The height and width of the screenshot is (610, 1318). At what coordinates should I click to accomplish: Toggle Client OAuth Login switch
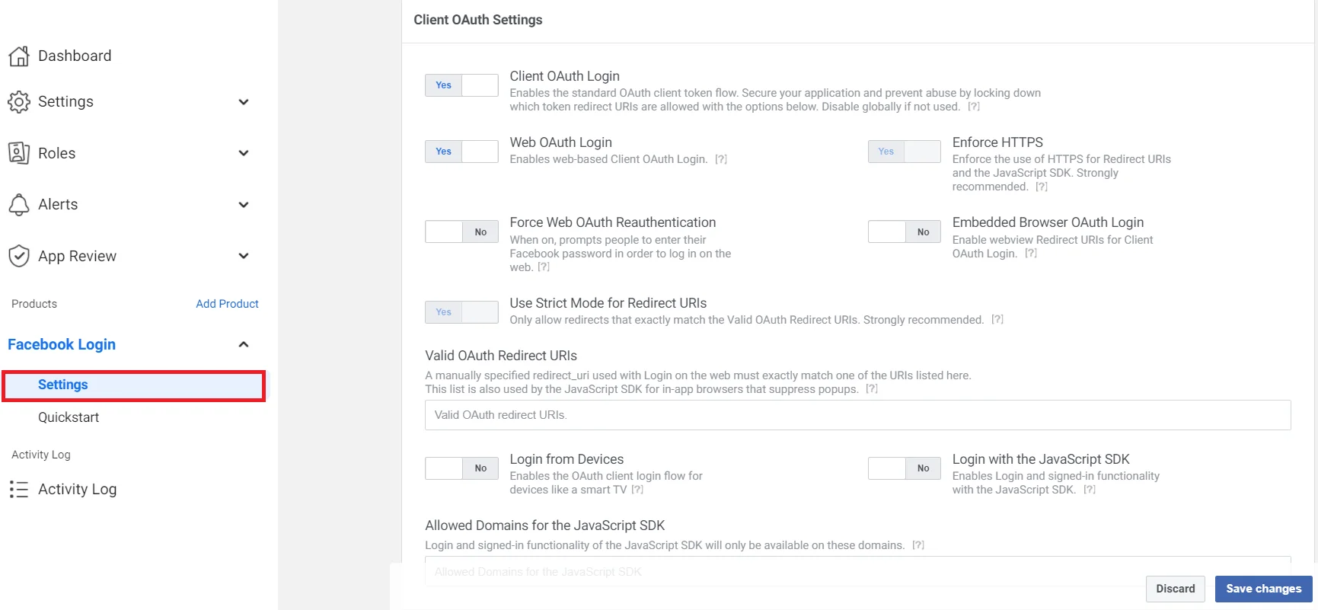461,85
